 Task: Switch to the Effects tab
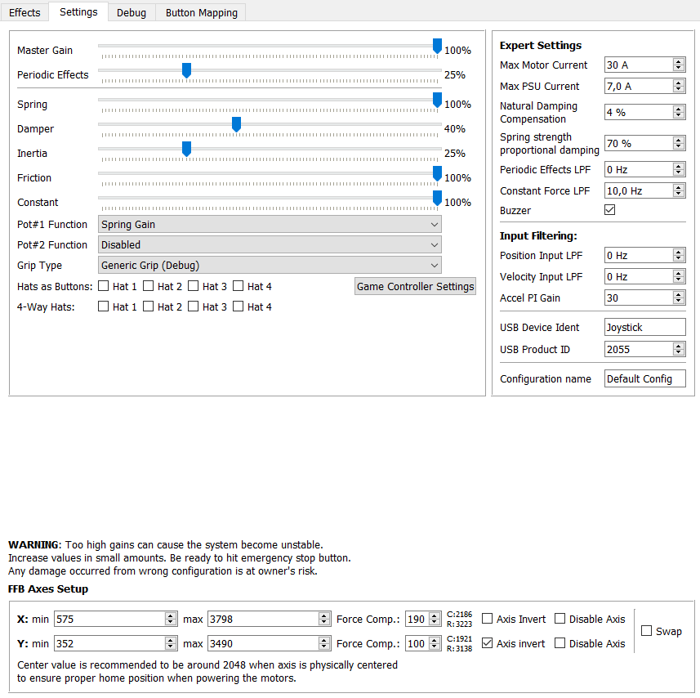tap(25, 12)
